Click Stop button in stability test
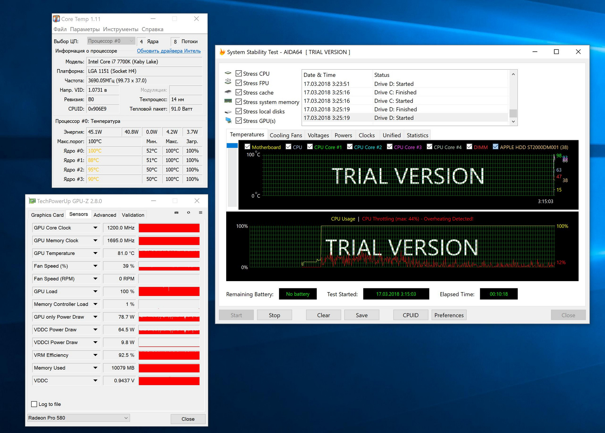 pyautogui.click(x=274, y=315)
